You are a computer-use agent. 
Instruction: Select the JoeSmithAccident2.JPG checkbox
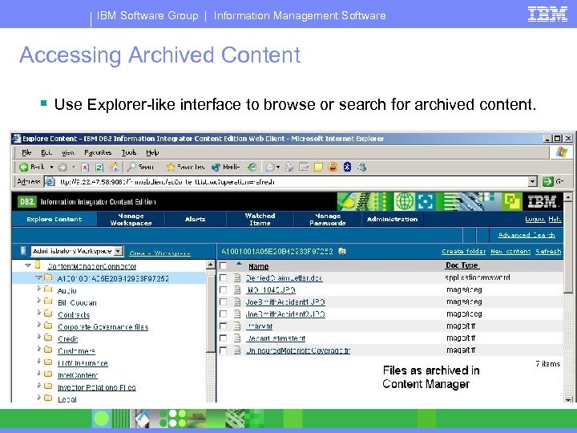223,314
